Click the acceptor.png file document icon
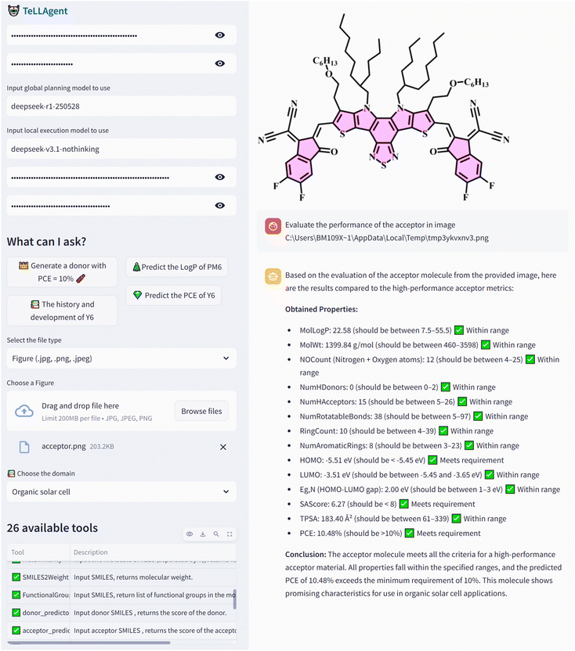 pos(24,447)
